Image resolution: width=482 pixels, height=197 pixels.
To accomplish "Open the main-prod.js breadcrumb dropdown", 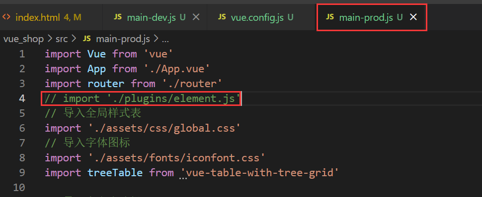I will (x=123, y=39).
